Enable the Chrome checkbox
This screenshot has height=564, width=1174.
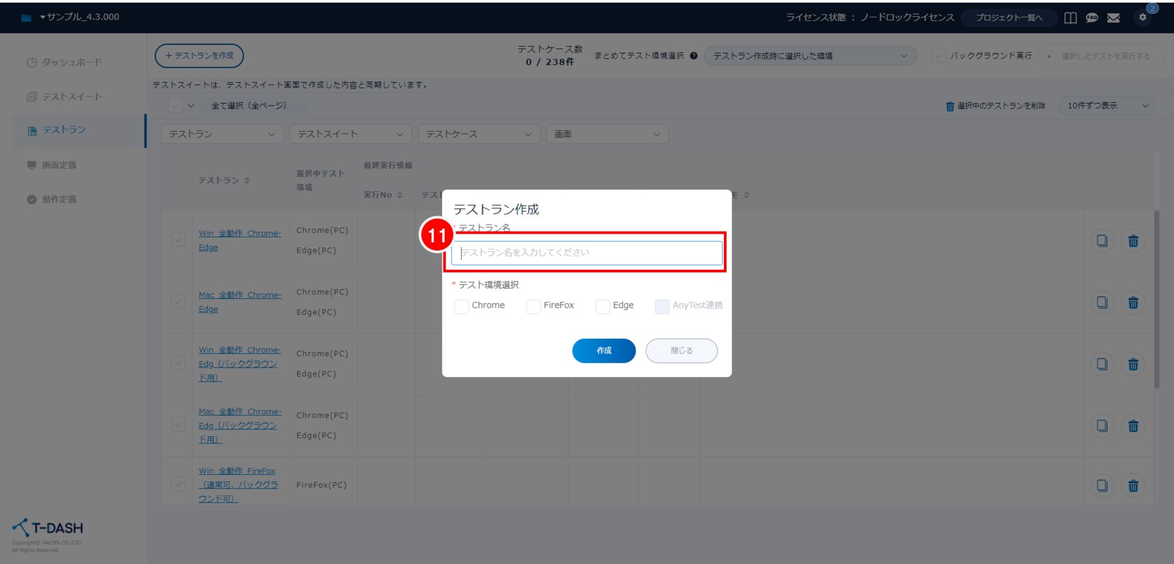click(x=461, y=306)
